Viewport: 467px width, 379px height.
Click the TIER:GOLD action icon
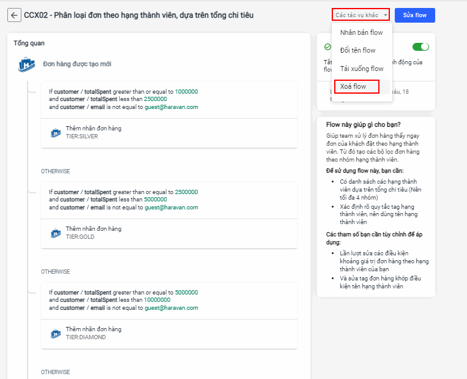(56, 233)
